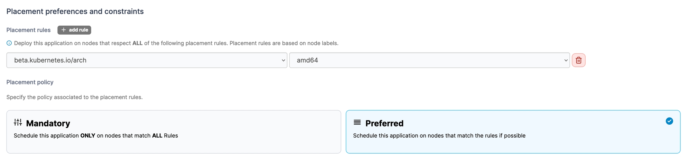Click the Placement preferences and constraints heading
Image resolution: width=687 pixels, height=162 pixels.
coord(75,11)
